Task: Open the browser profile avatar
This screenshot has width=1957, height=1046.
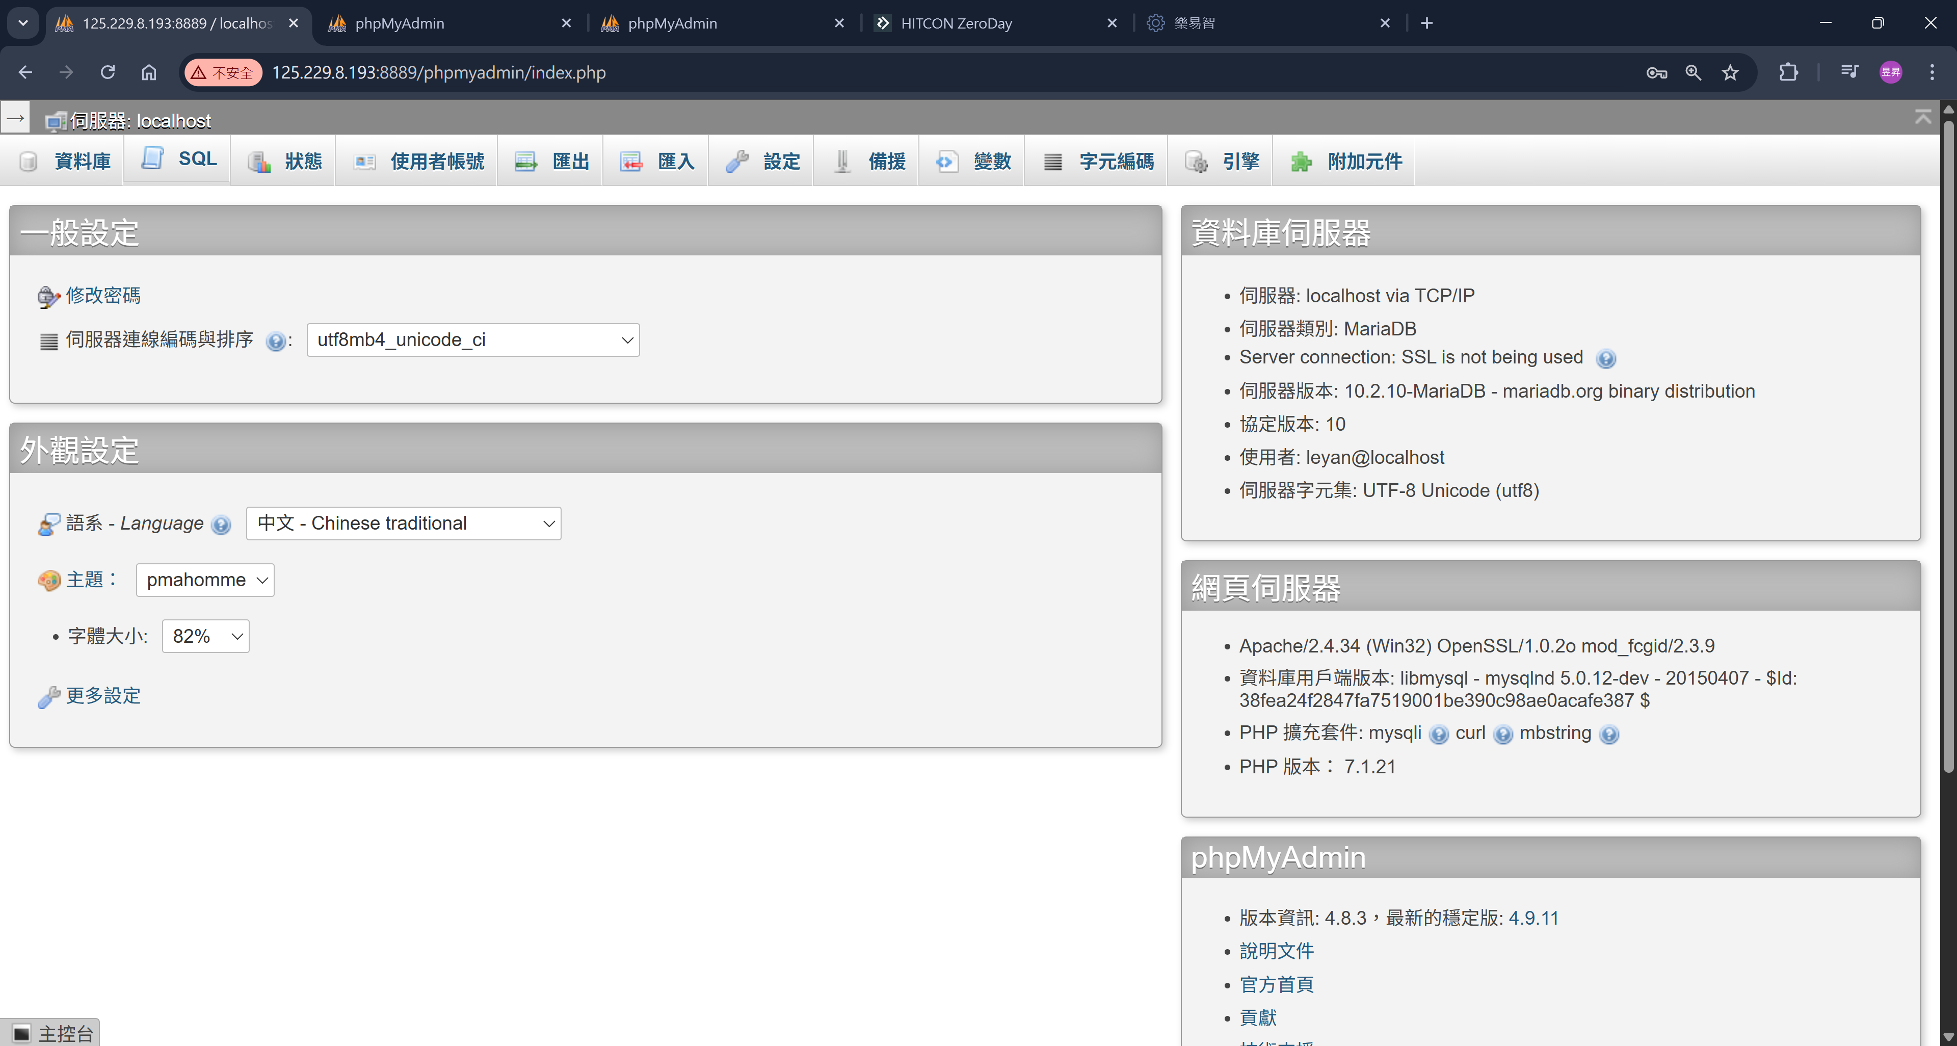Action: tap(1891, 72)
